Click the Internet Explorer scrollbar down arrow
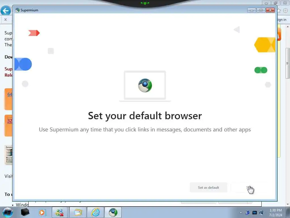 (x=287, y=204)
